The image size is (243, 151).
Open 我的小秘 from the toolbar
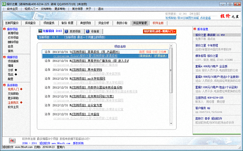click(x=122, y=23)
